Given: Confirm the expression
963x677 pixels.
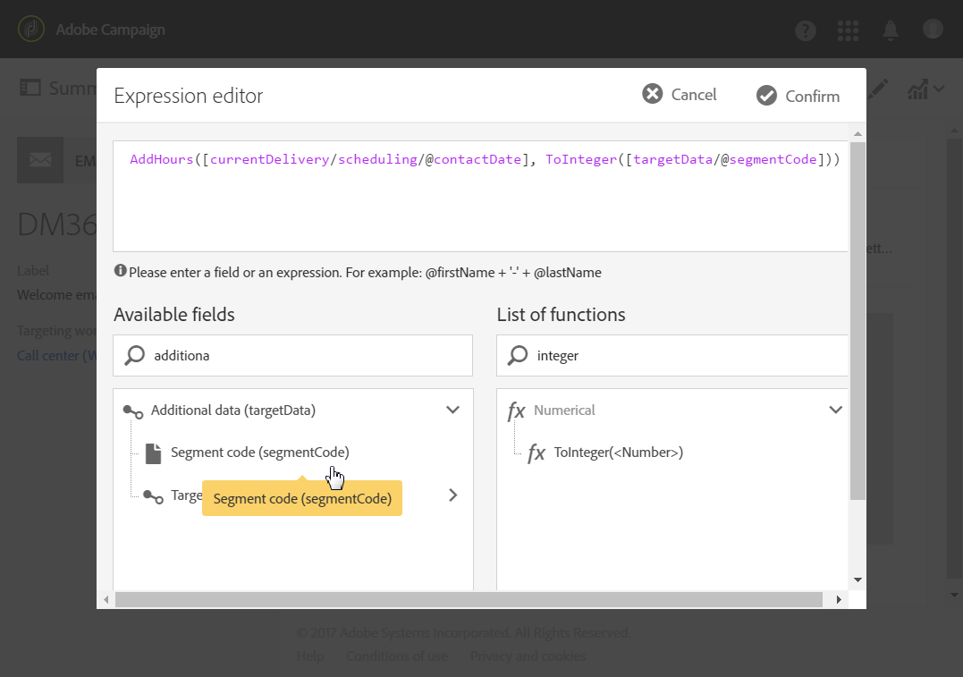Looking at the screenshot, I should point(798,96).
